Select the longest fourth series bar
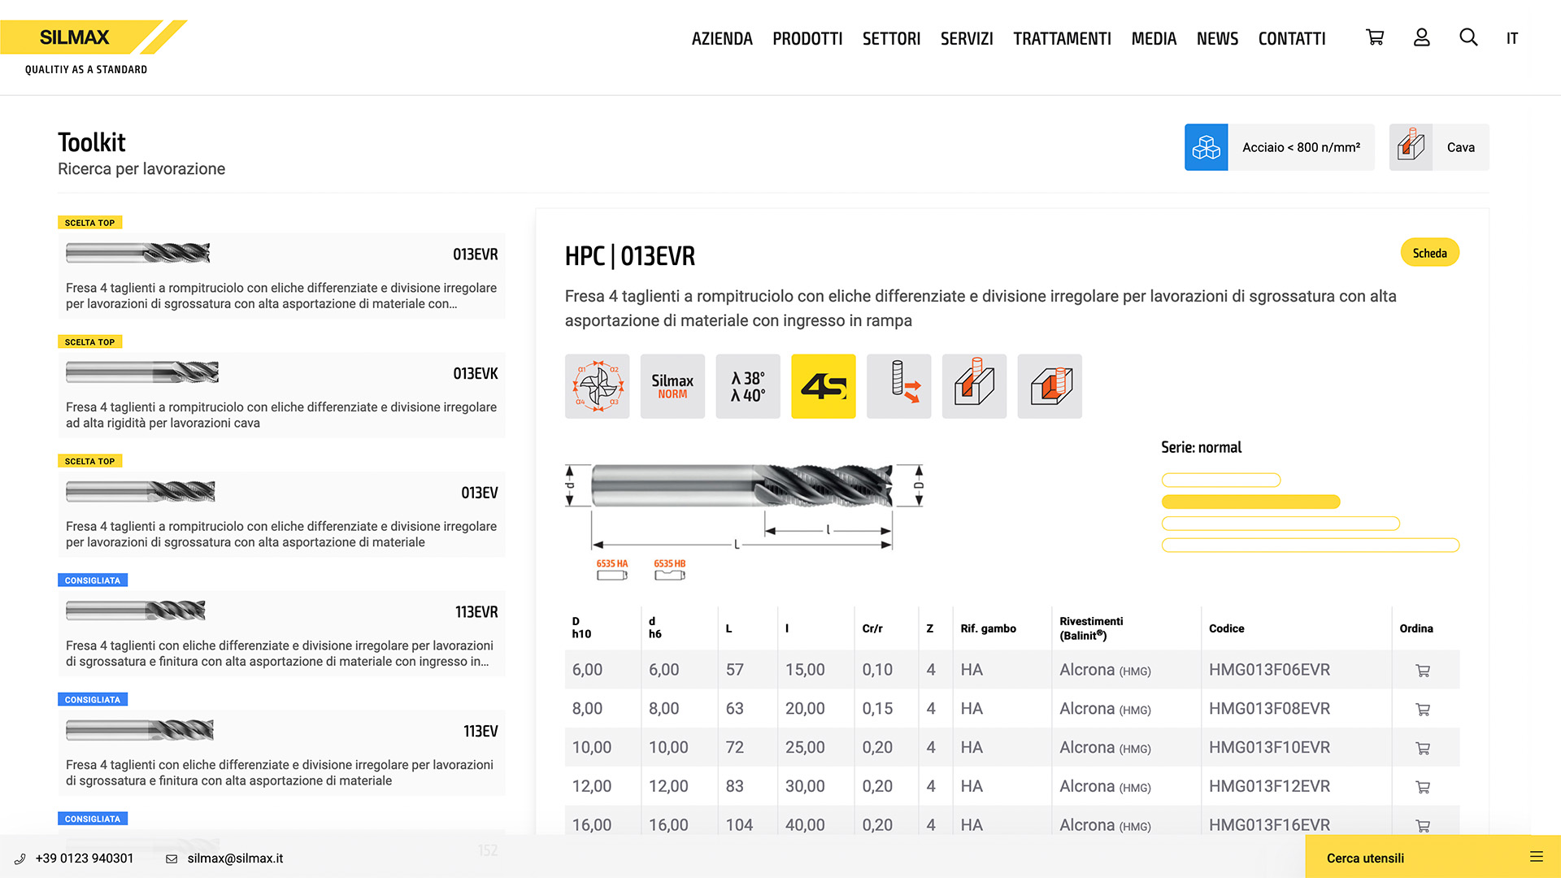The height and width of the screenshot is (878, 1561). click(1311, 545)
